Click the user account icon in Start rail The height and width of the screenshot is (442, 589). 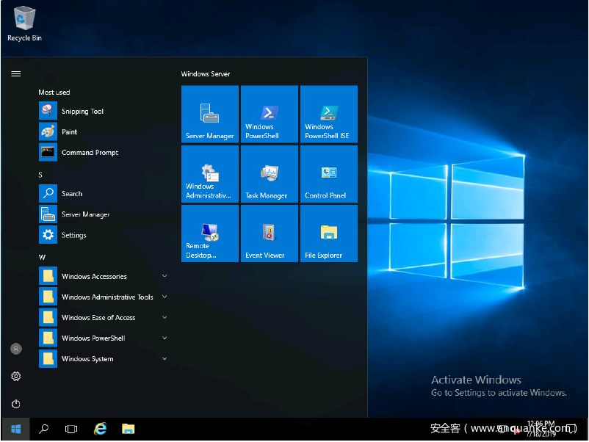tap(15, 349)
